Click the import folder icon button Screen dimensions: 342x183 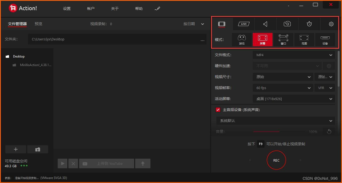(38, 149)
